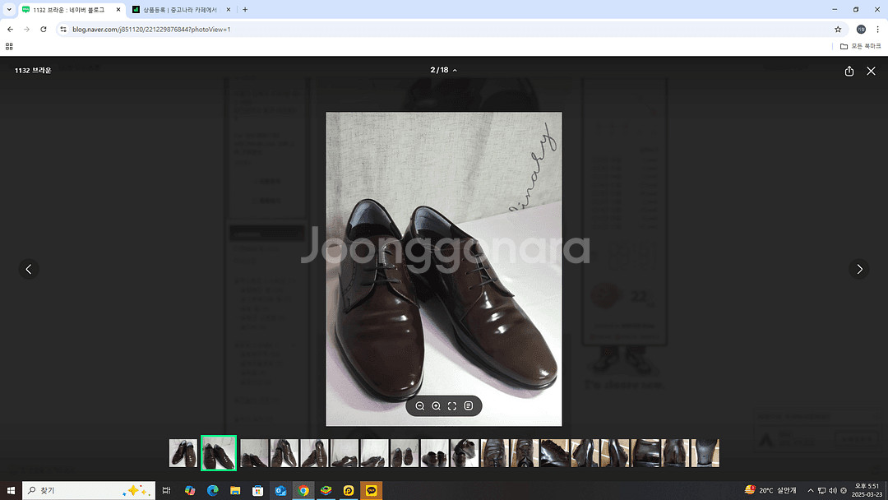888x500 pixels.
Task: View site information for blog.naver.com
Action: (63, 29)
